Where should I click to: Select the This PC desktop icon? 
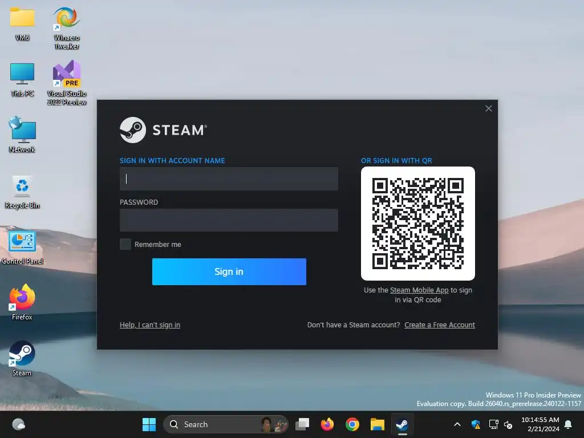[22, 79]
